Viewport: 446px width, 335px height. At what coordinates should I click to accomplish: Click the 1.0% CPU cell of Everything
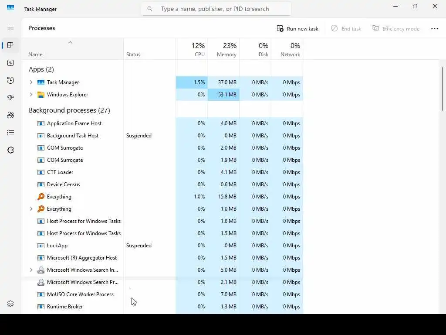click(192, 197)
